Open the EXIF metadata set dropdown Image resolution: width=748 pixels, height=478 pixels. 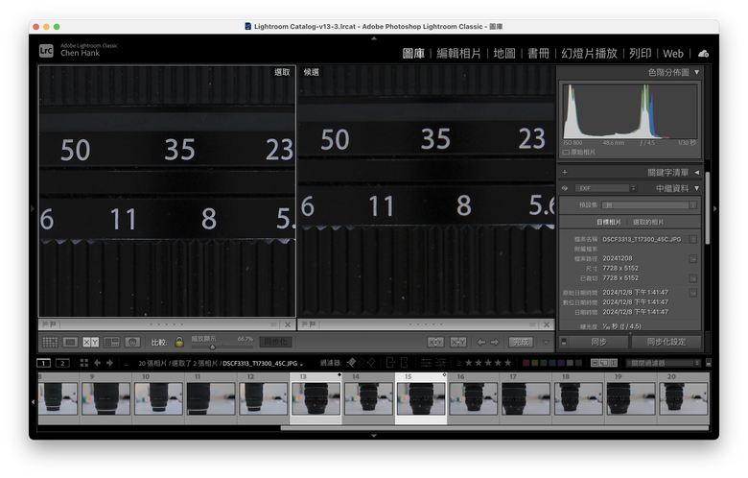click(606, 188)
